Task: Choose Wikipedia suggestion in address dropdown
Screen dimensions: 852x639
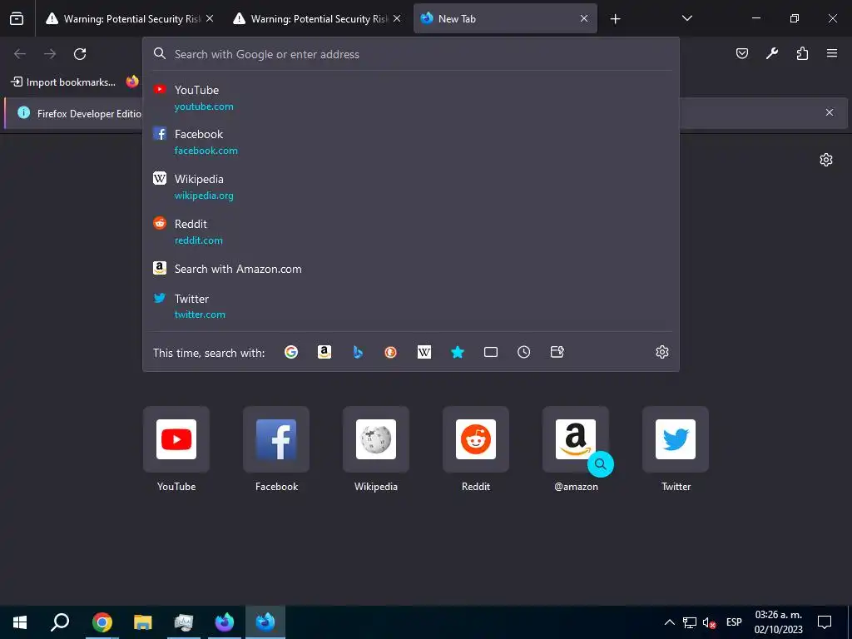Action: click(x=411, y=187)
